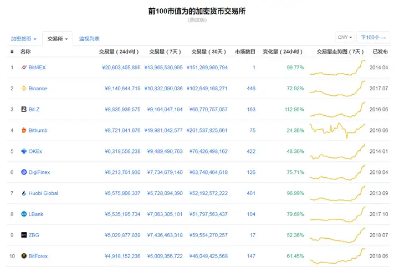Go to next 100 with 下100个 button
The image size is (399, 267).
(373, 37)
